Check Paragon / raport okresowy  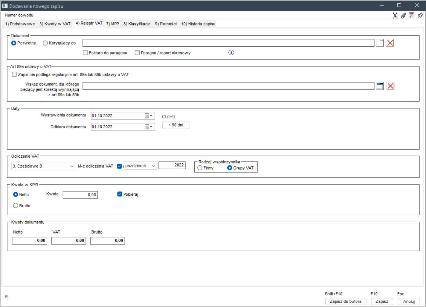(137, 53)
